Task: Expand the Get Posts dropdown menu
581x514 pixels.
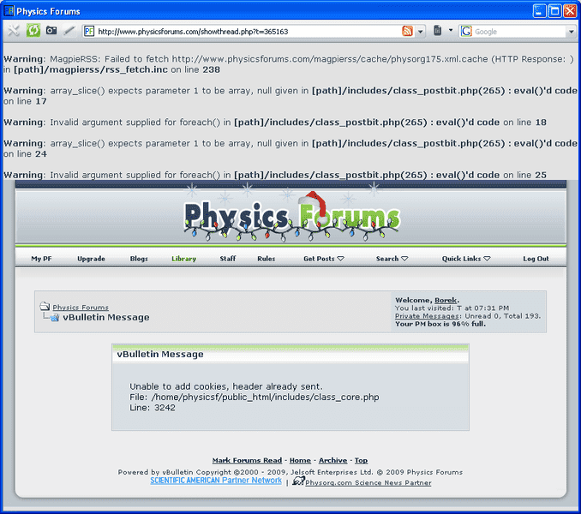Action: (324, 259)
